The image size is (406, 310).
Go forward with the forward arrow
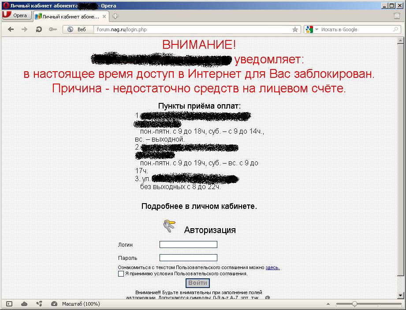pos(24,29)
